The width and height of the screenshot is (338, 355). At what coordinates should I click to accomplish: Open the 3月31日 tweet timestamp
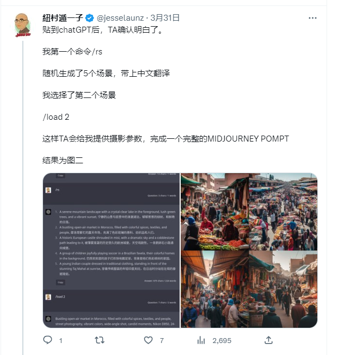tap(165, 18)
